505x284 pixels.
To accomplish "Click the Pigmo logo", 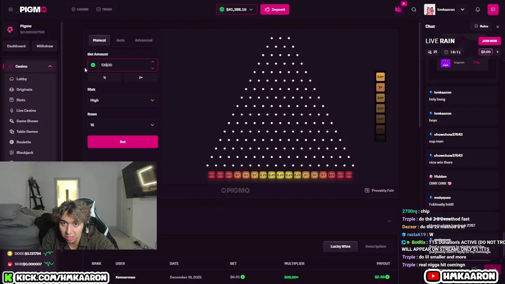I will click(x=33, y=9).
